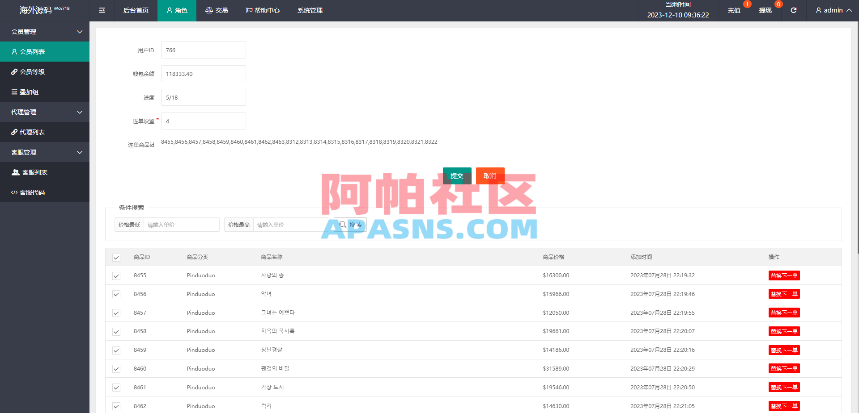The image size is (859, 413).
Task: Switch to the 交易 tab in top navigation
Action: point(217,10)
